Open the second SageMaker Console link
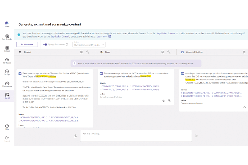The image size is (248, 165). pyautogui.click(x=60, y=36)
